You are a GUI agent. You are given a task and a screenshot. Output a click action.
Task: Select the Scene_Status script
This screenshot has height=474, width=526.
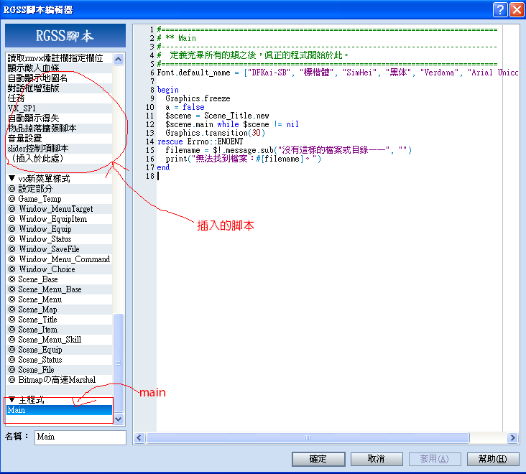tap(60, 360)
